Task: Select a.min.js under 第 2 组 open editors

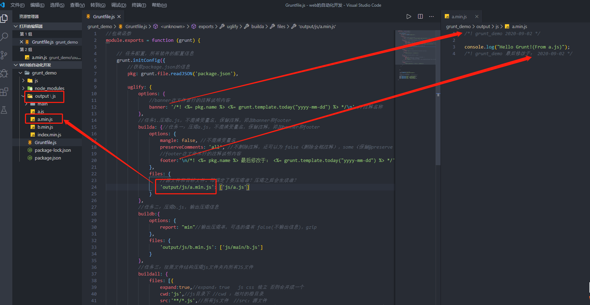Action: 47,57
